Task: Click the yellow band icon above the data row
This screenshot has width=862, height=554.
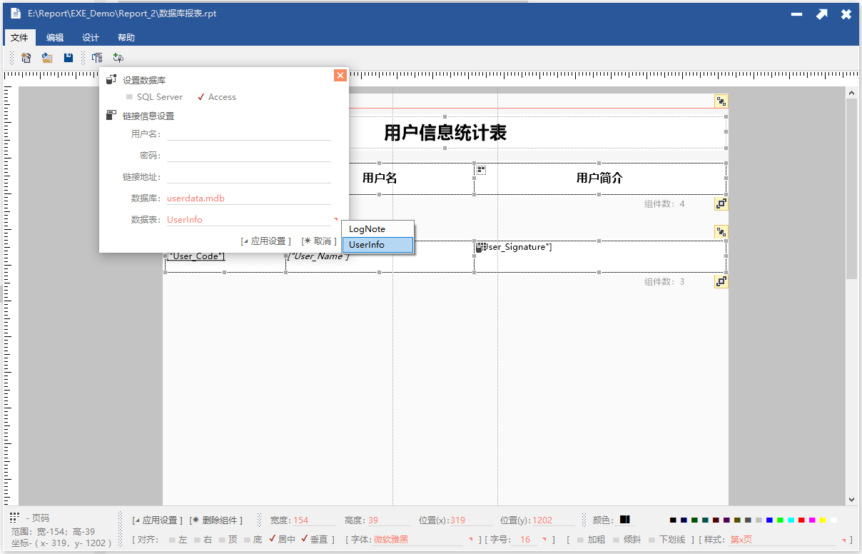Action: click(721, 232)
